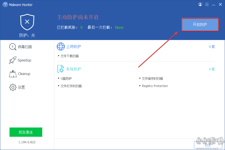Image resolution: width=225 pixels, height=150 pixels.
Task: Click the 开启防护 button
Action: 200,24
